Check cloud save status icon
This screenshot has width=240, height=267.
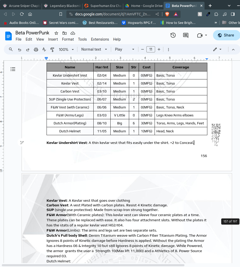73,33
